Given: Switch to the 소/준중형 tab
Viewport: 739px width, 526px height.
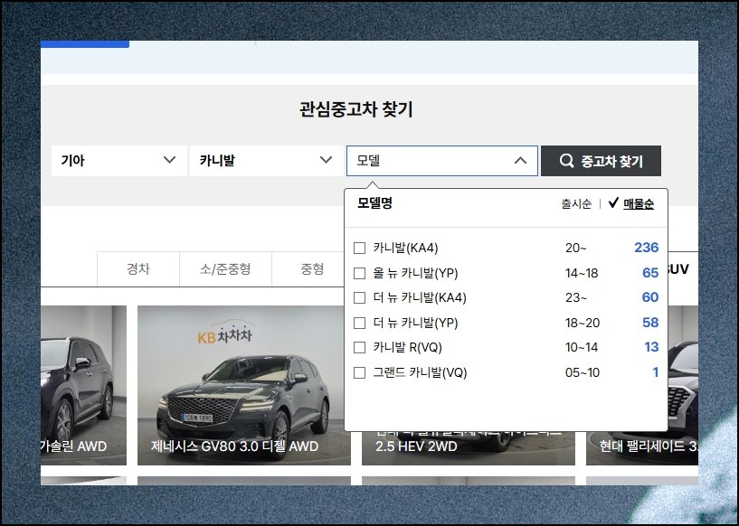Looking at the screenshot, I should [x=225, y=269].
